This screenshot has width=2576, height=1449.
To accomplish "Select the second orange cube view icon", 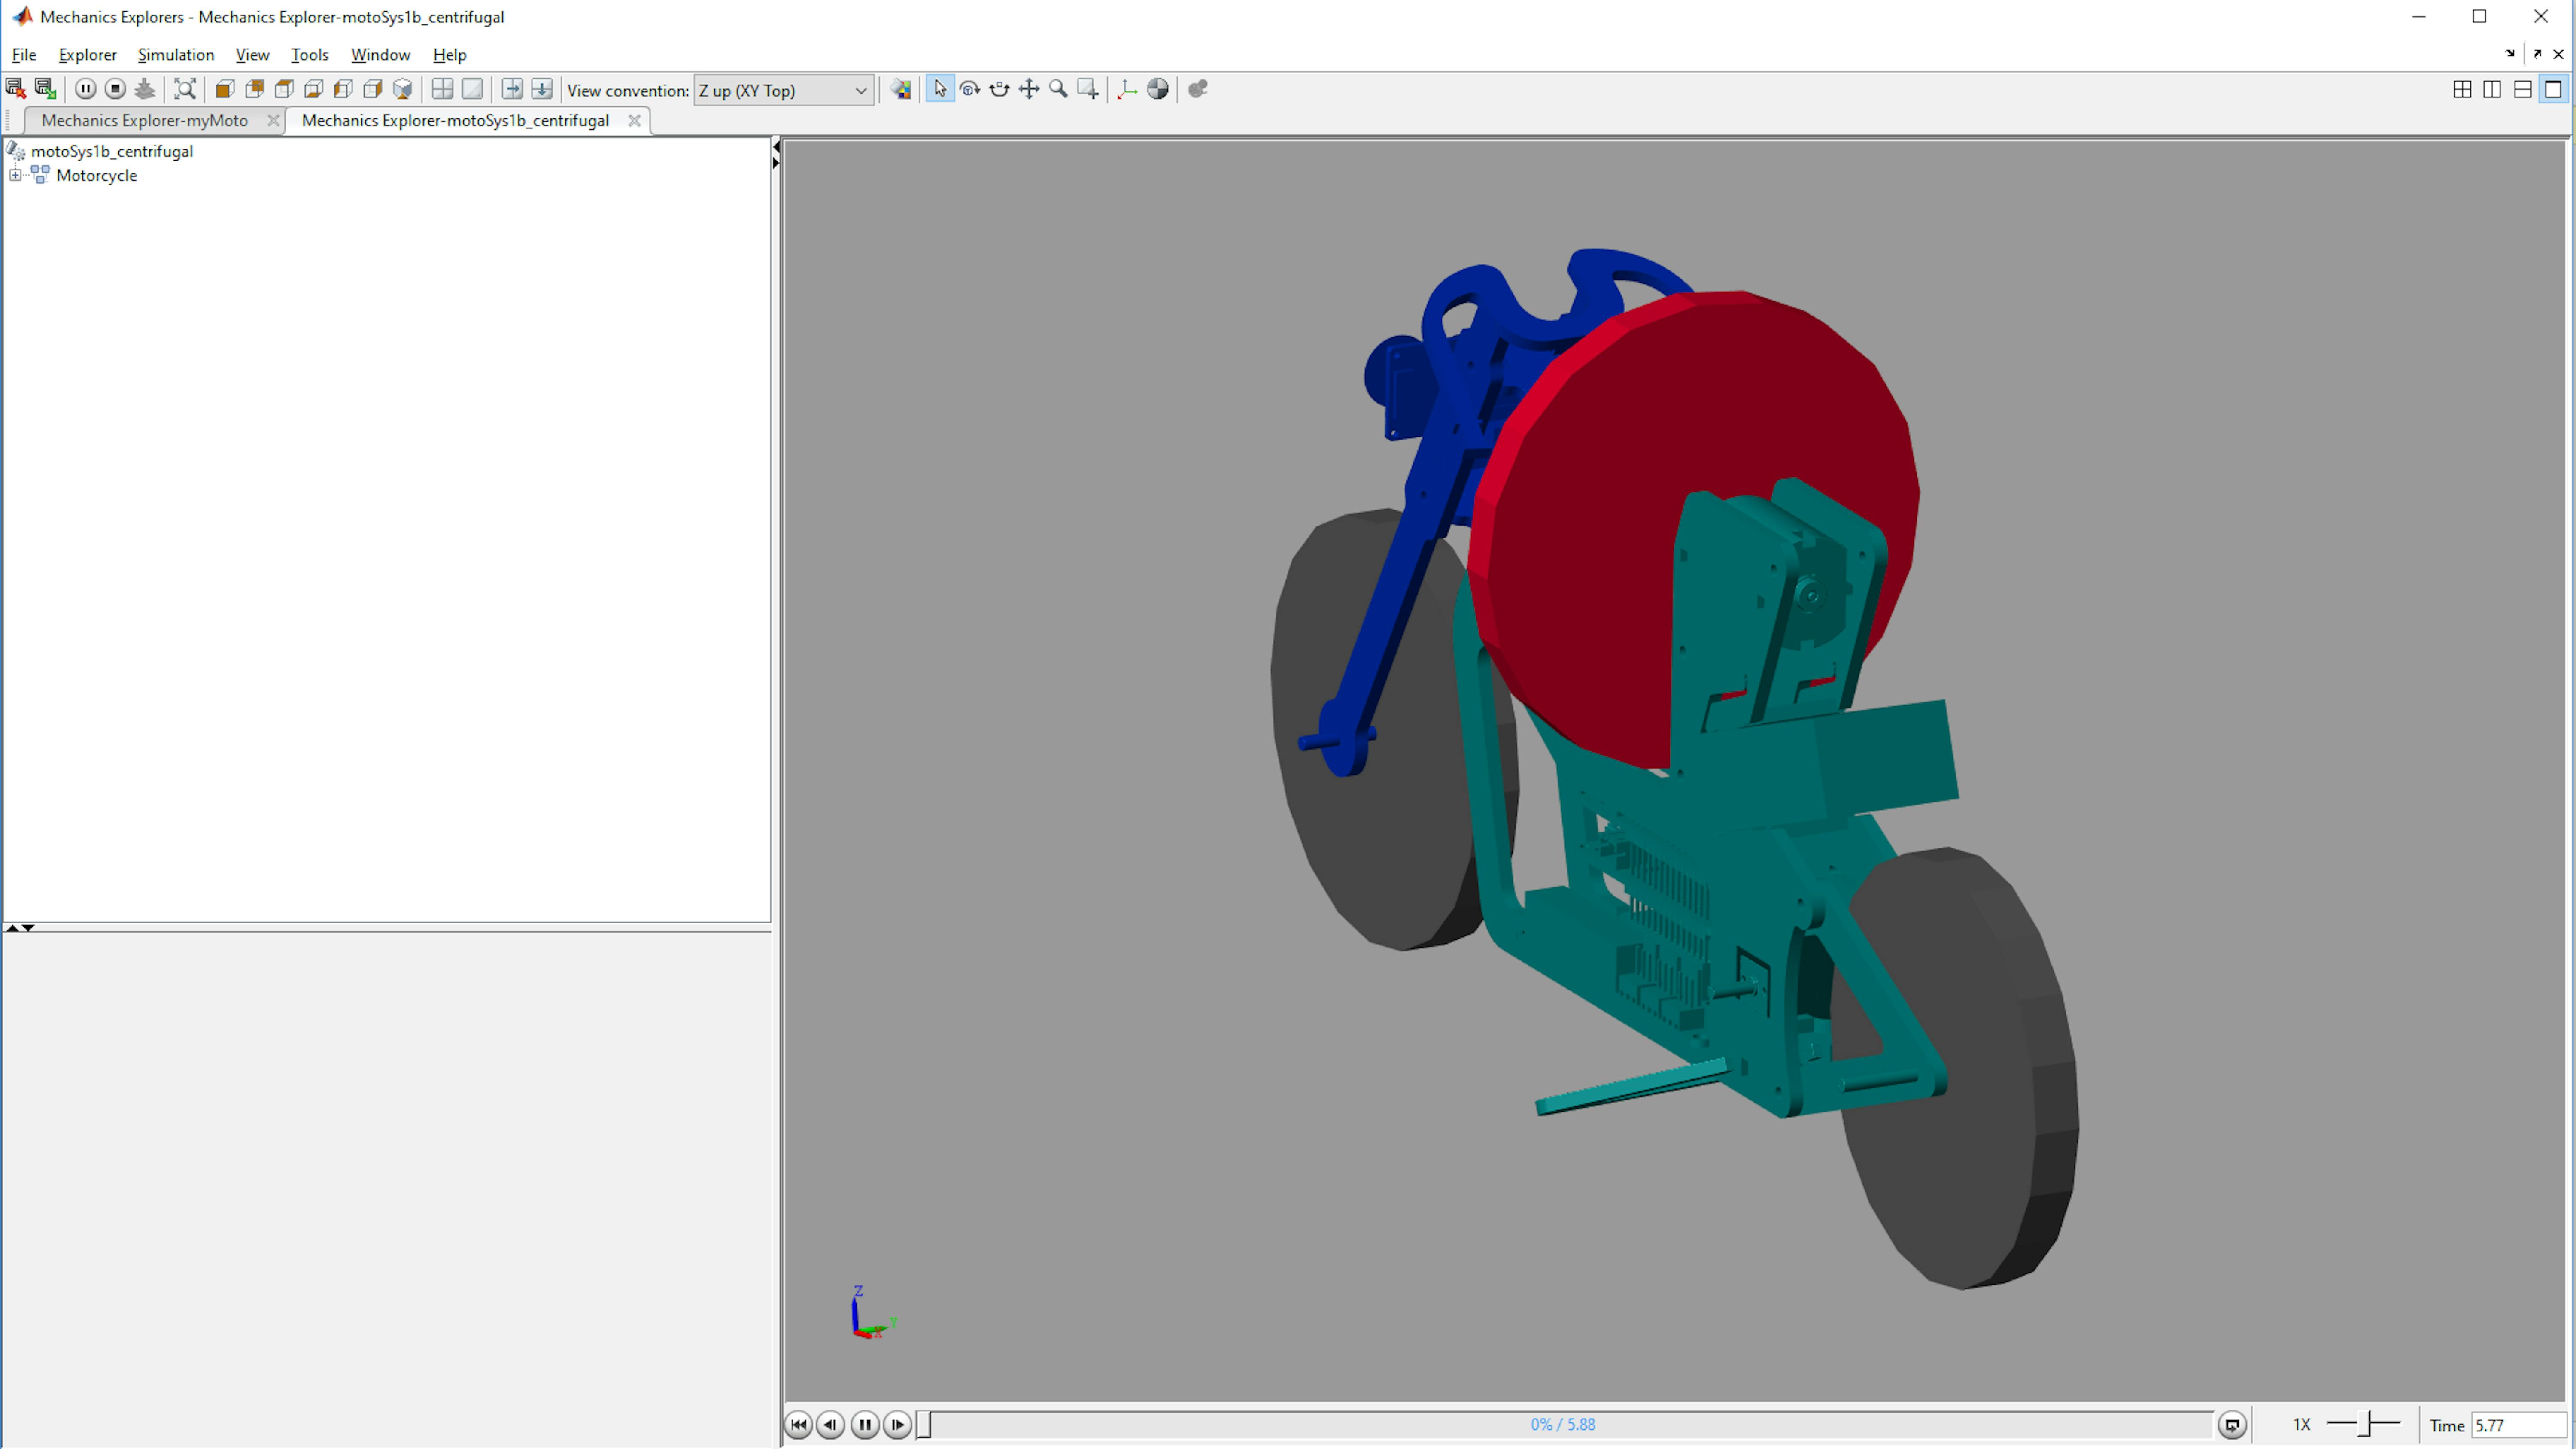I will click(255, 89).
